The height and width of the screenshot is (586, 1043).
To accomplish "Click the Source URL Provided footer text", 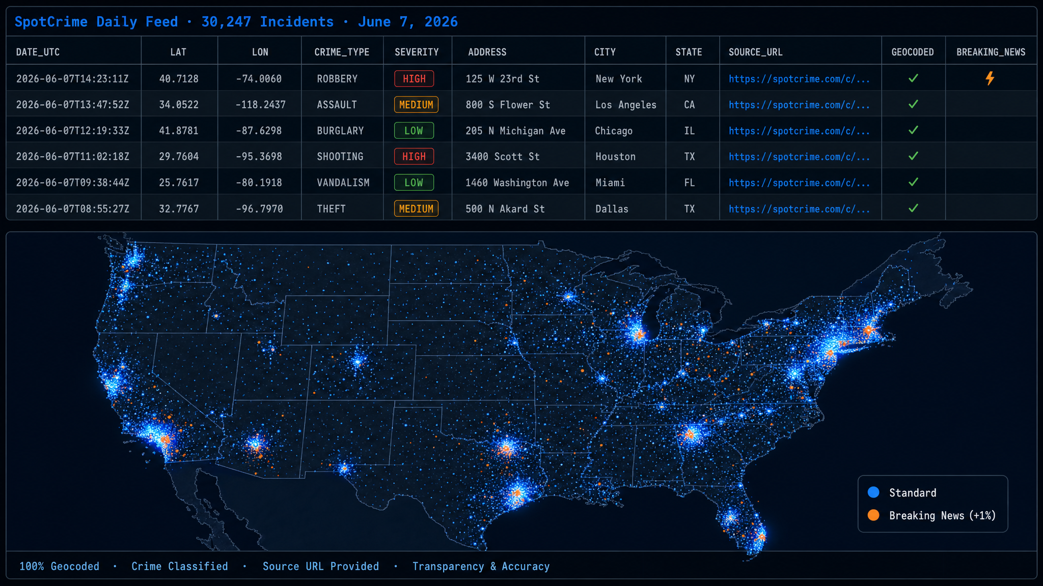I will coord(321,566).
